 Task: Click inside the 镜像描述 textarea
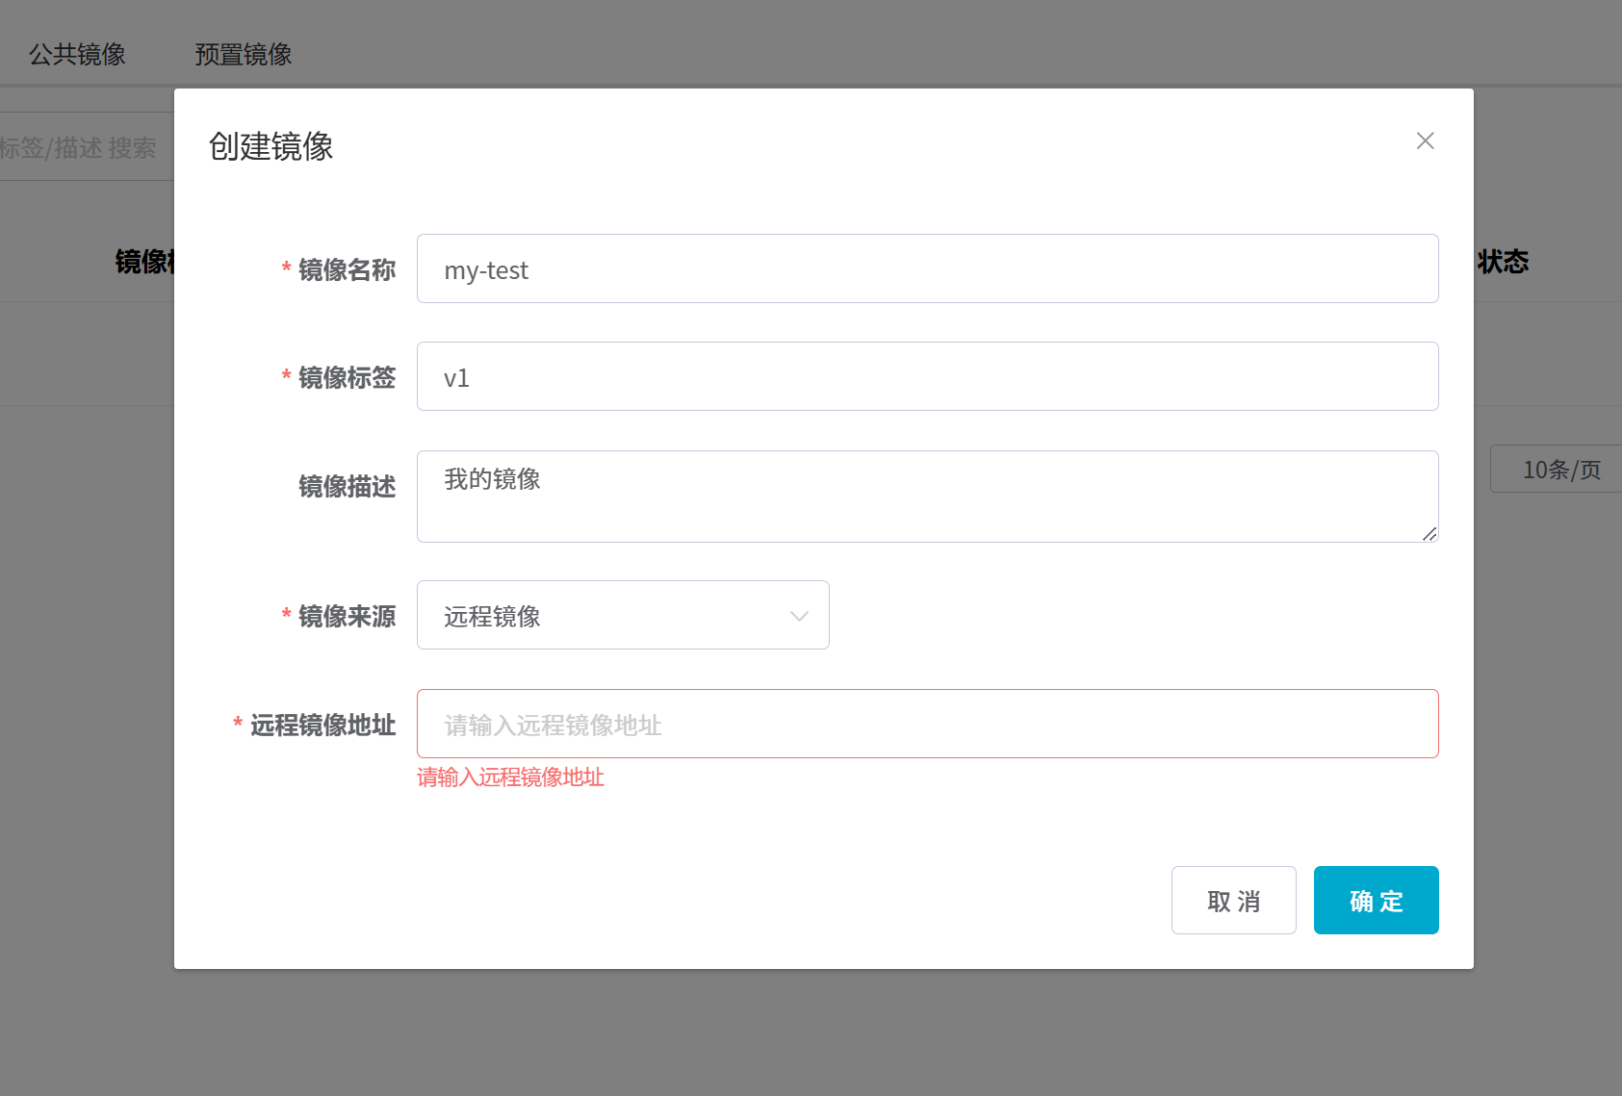pyautogui.click(x=927, y=497)
